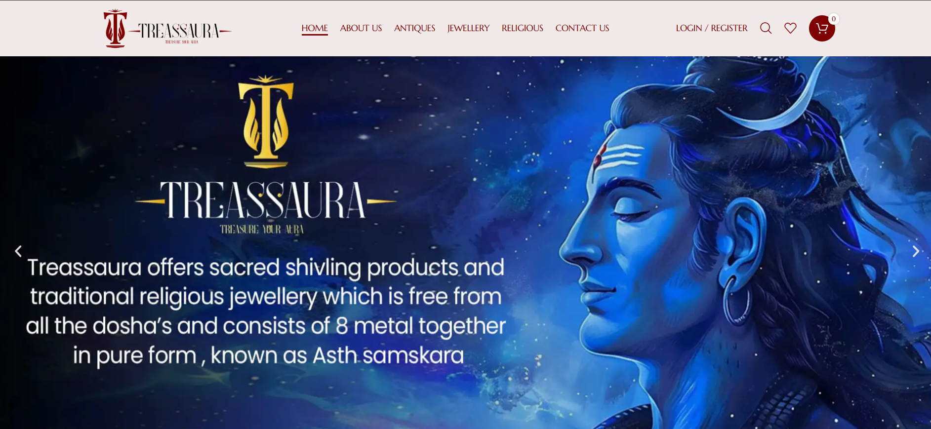Viewport: 931px width, 429px height.
Task: Click the banner text about shivling products
Action: pos(266,311)
